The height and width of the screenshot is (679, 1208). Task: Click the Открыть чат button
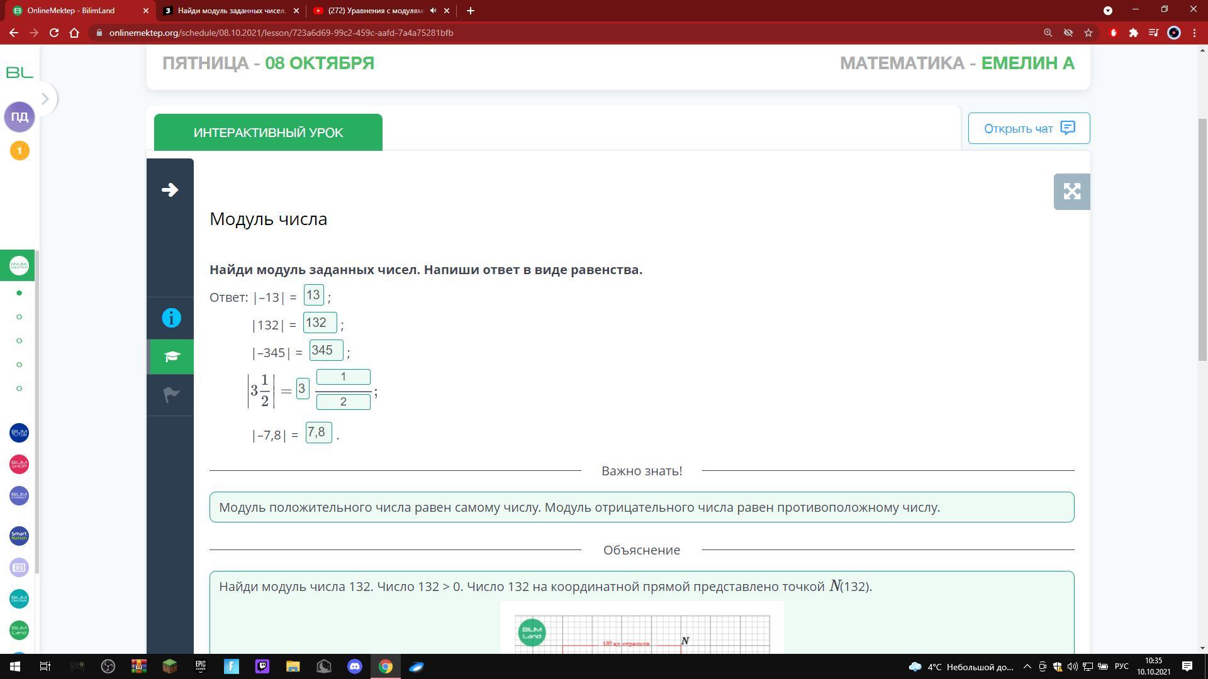click(x=1029, y=129)
